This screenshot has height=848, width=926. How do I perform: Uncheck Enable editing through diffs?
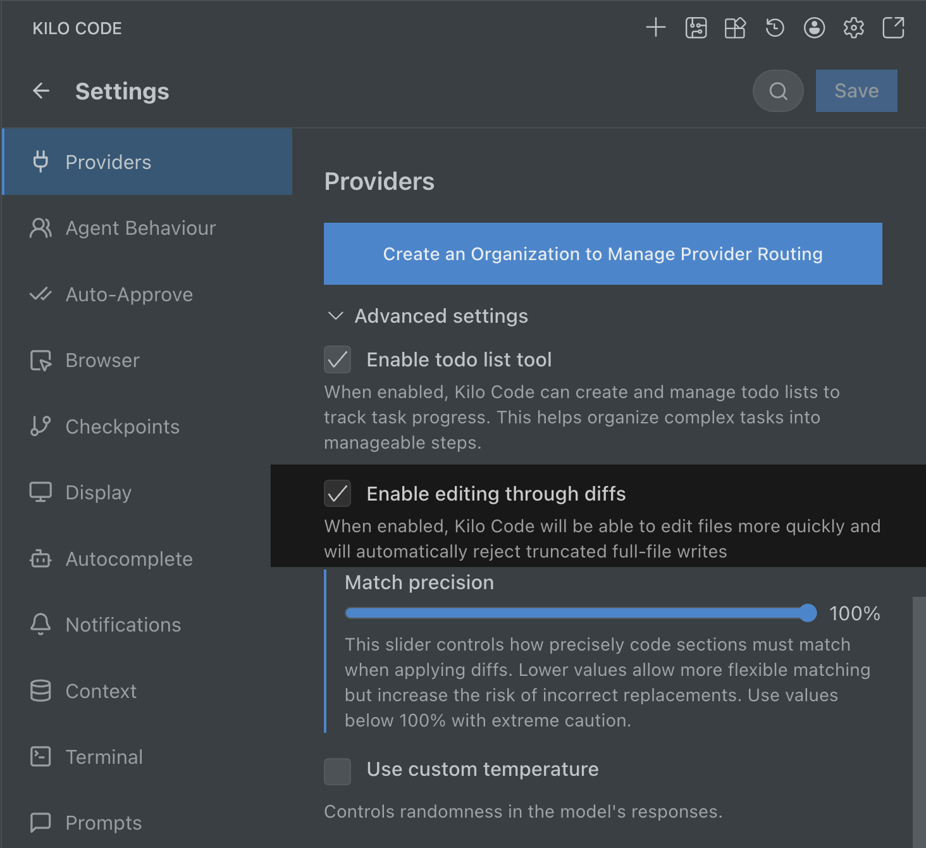coord(338,494)
